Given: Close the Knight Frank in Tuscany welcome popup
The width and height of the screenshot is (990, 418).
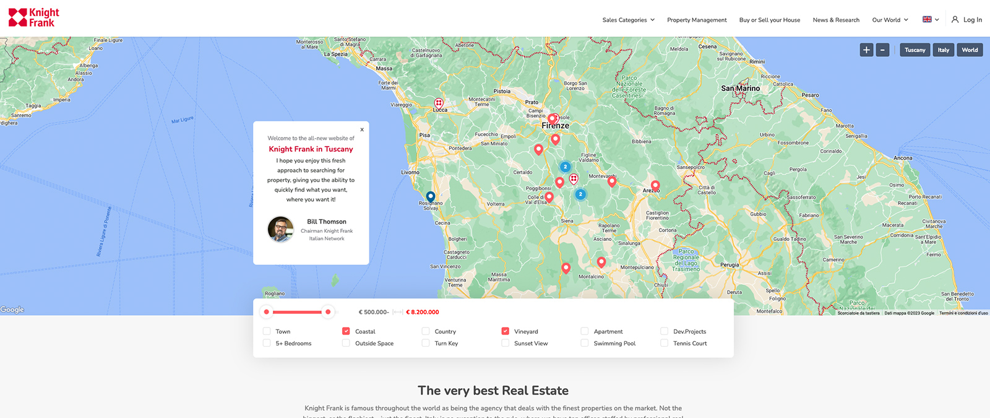Looking at the screenshot, I should (x=362, y=129).
